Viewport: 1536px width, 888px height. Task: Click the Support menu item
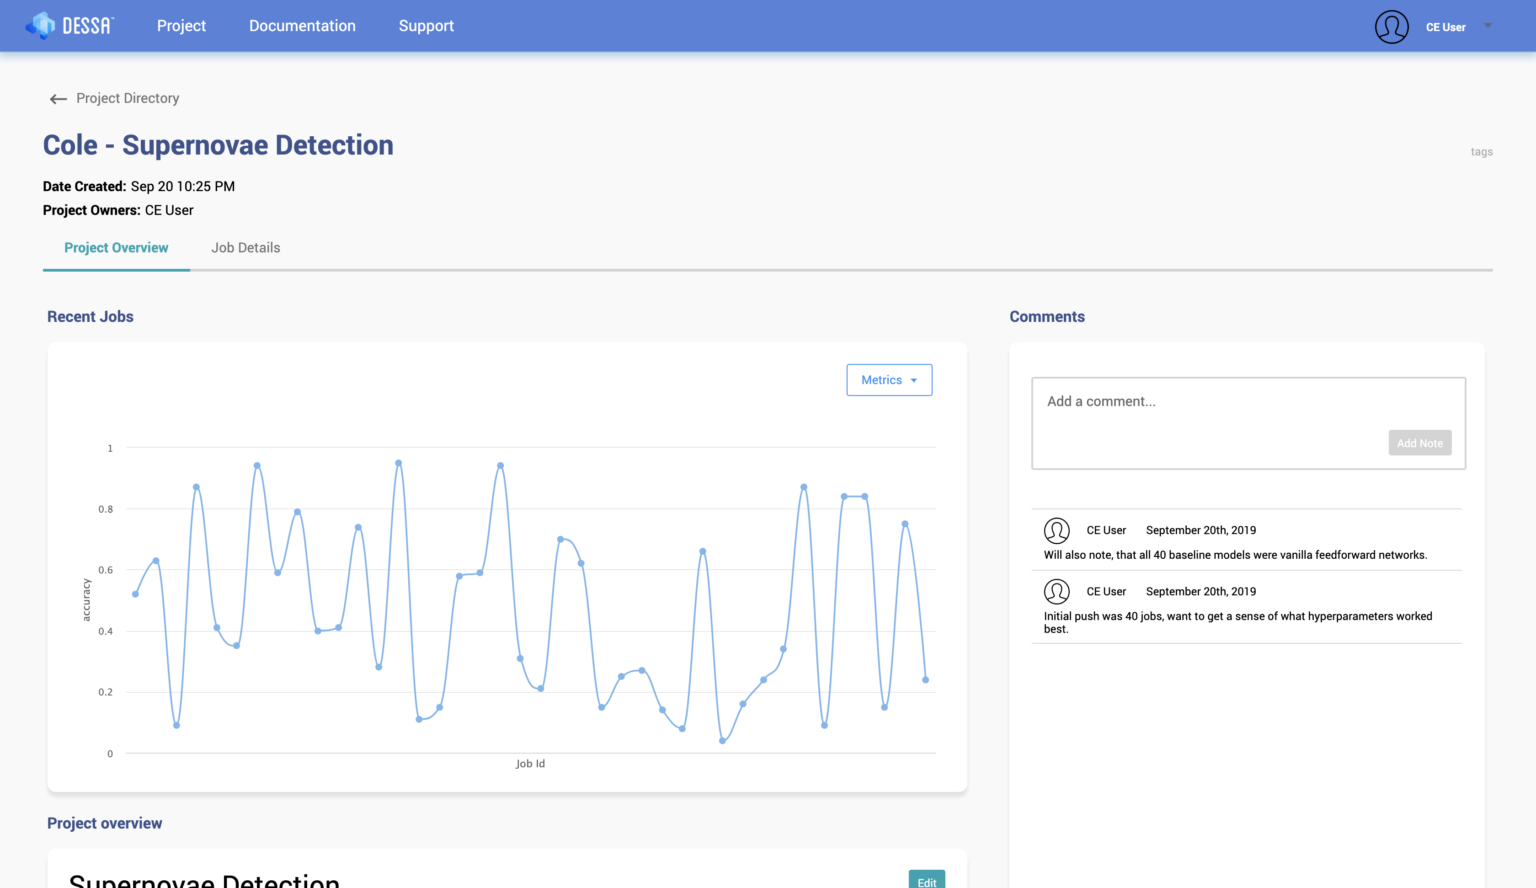[x=426, y=25]
